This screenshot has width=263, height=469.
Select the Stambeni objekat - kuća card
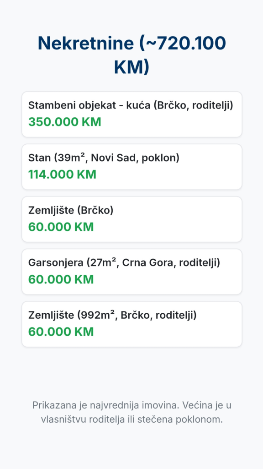(x=132, y=114)
